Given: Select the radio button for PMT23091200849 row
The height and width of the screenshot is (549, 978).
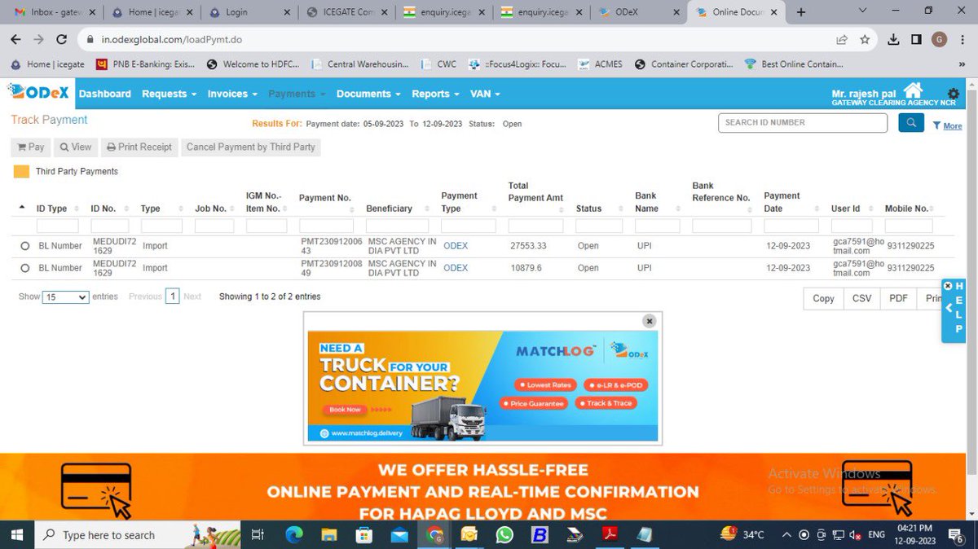Looking at the screenshot, I should point(25,268).
